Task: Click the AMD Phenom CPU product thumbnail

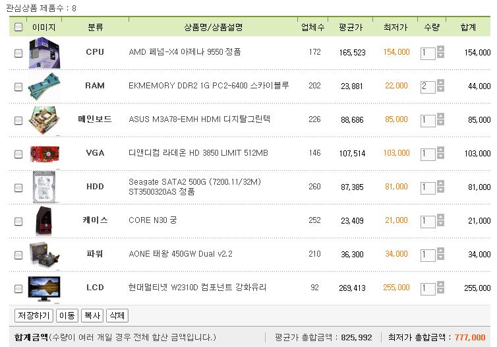Action: 45,53
